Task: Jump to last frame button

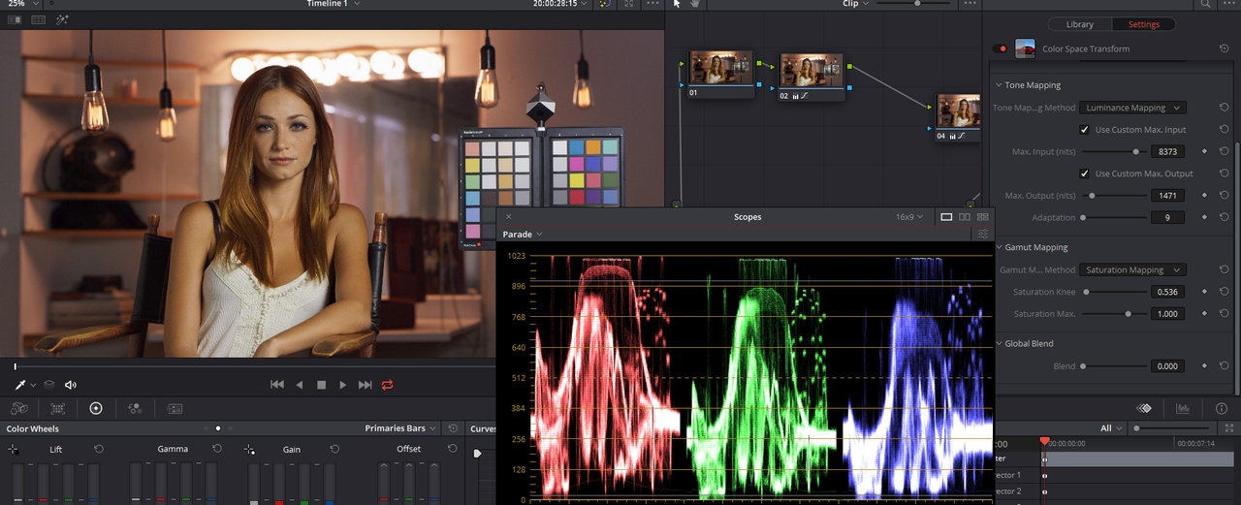Action: tap(366, 385)
